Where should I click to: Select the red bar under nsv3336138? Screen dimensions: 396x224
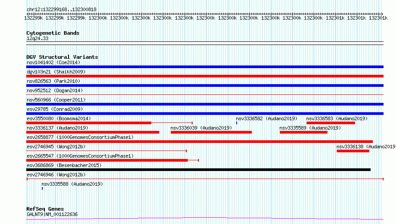(353, 151)
